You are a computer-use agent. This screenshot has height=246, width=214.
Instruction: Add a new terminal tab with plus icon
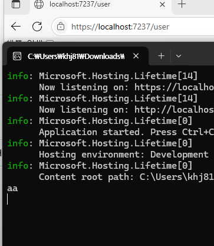pyautogui.click(x=161, y=56)
